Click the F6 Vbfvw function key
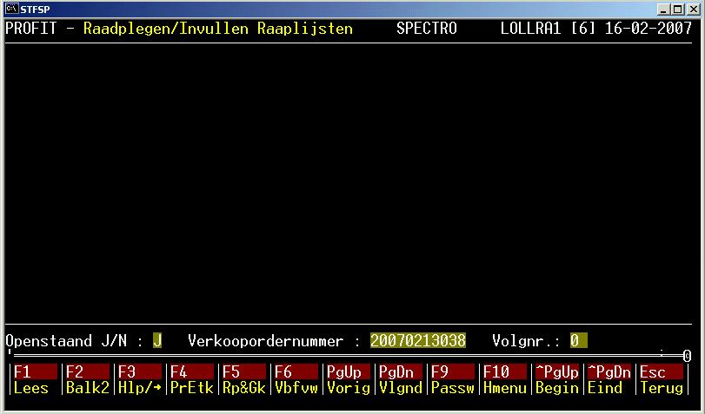This screenshot has height=414, width=705. tap(296, 380)
